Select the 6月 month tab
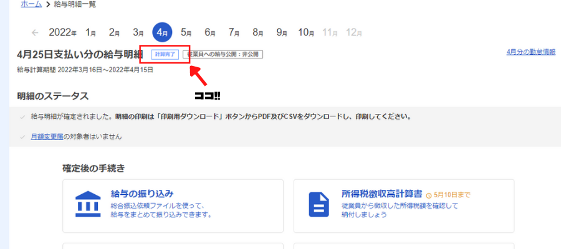The width and height of the screenshot is (561, 249). (x=210, y=32)
